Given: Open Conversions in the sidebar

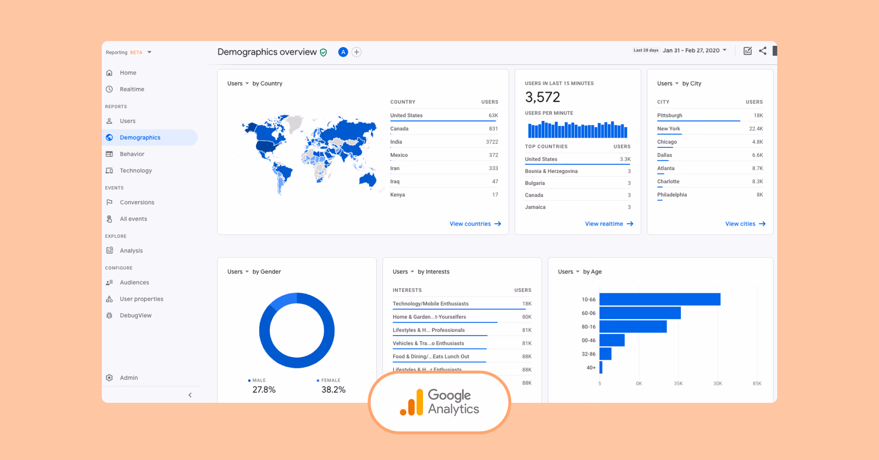Looking at the screenshot, I should [137, 202].
